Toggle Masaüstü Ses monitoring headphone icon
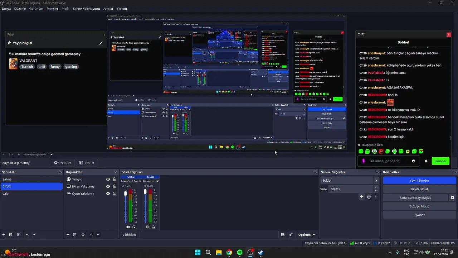Screen dimensions: 458x258 click(134, 227)
